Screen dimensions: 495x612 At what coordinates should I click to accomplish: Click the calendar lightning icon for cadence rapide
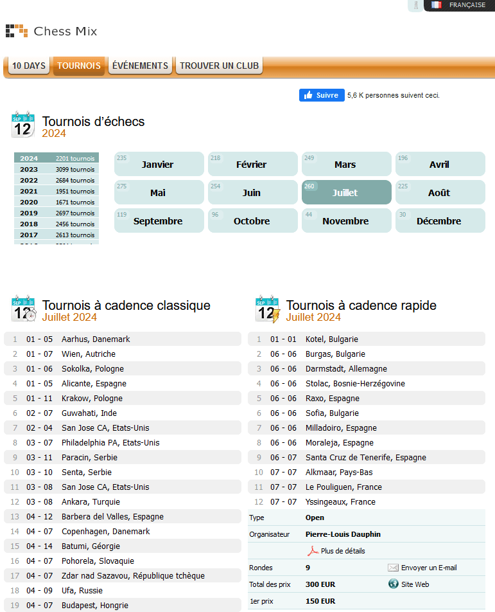pos(268,309)
